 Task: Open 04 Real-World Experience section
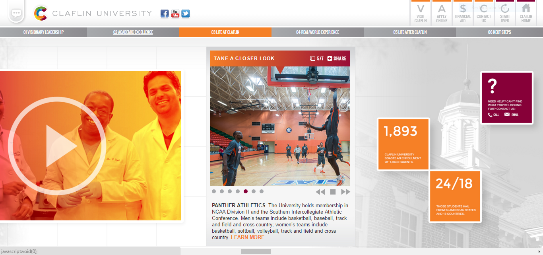click(318, 32)
